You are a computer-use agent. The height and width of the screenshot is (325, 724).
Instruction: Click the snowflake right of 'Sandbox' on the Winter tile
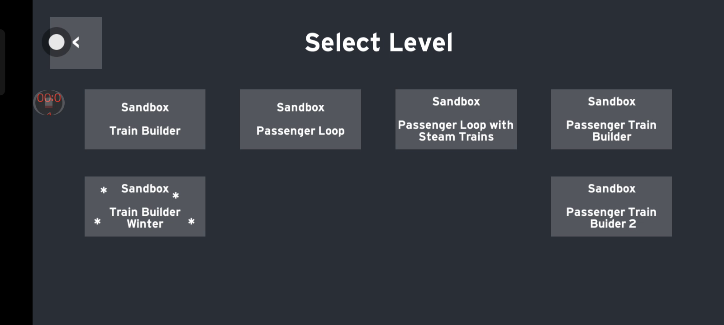click(x=176, y=195)
